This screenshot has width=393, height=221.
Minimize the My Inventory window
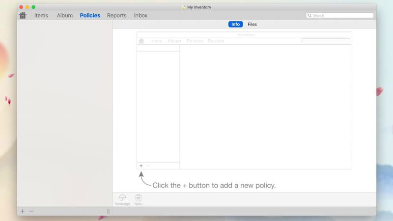tap(28, 7)
